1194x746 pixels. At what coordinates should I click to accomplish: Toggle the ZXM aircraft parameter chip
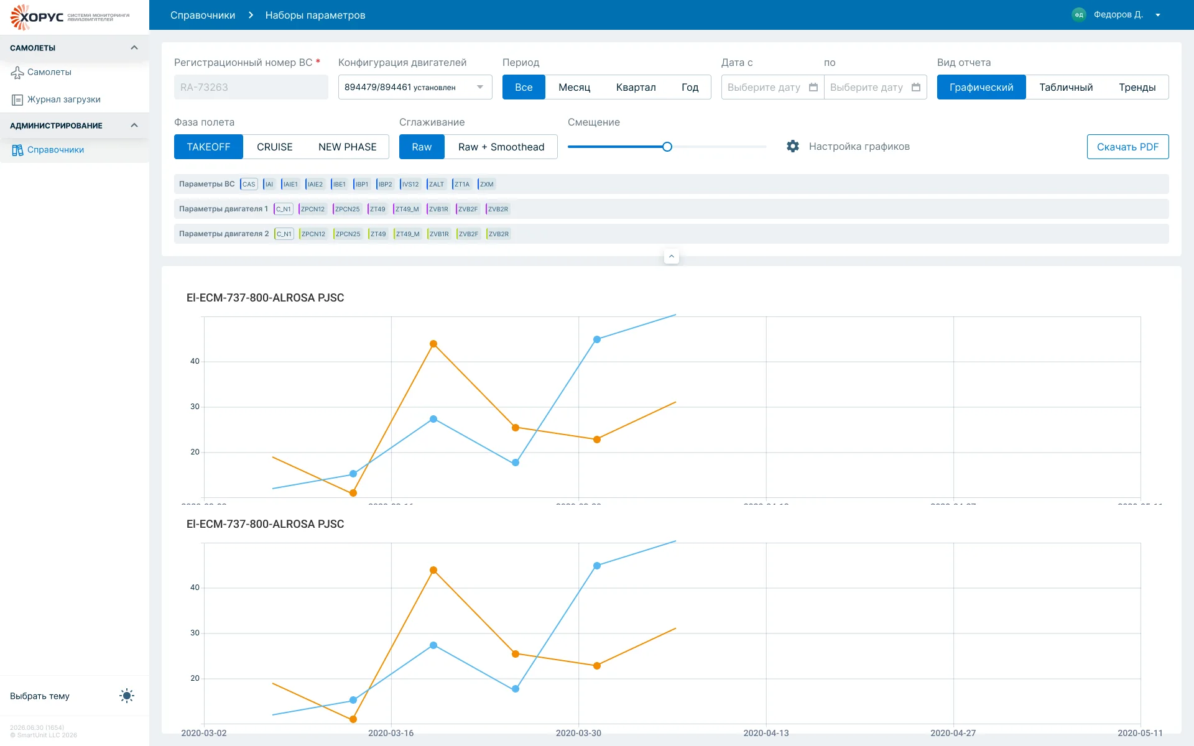pyautogui.click(x=486, y=184)
